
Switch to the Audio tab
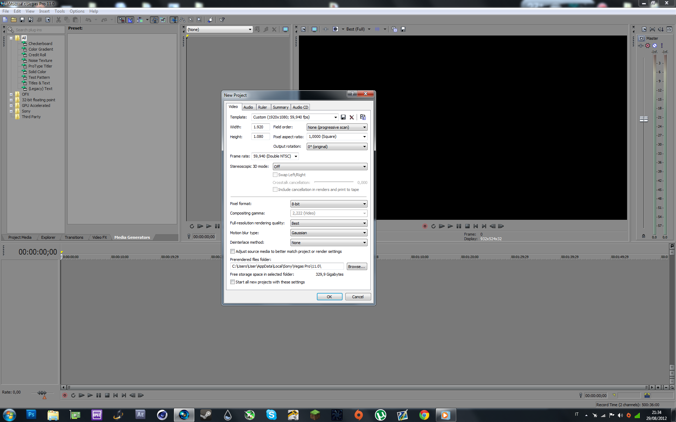pos(248,107)
